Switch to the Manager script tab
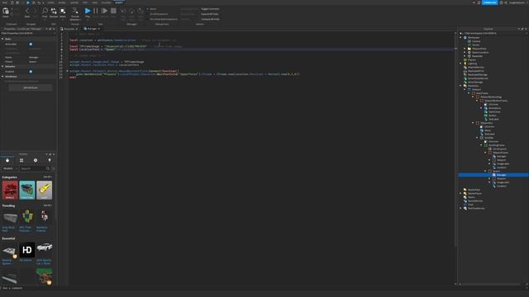The width and height of the screenshot is (529, 297). (x=92, y=29)
